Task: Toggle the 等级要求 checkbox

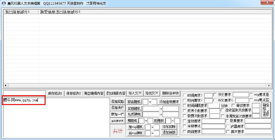Action: [233, 106]
